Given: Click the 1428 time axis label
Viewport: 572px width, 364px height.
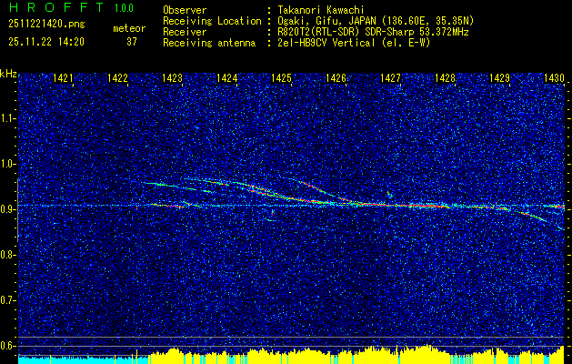Looking at the screenshot, I should point(446,78).
